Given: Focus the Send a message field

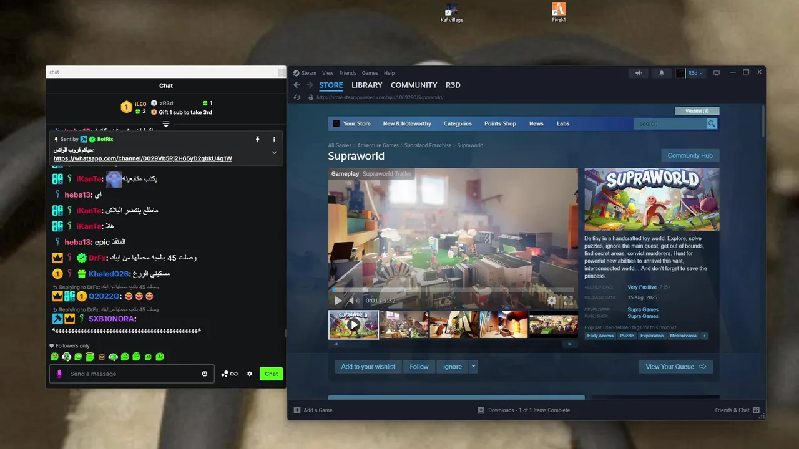Looking at the screenshot, I should coord(132,374).
